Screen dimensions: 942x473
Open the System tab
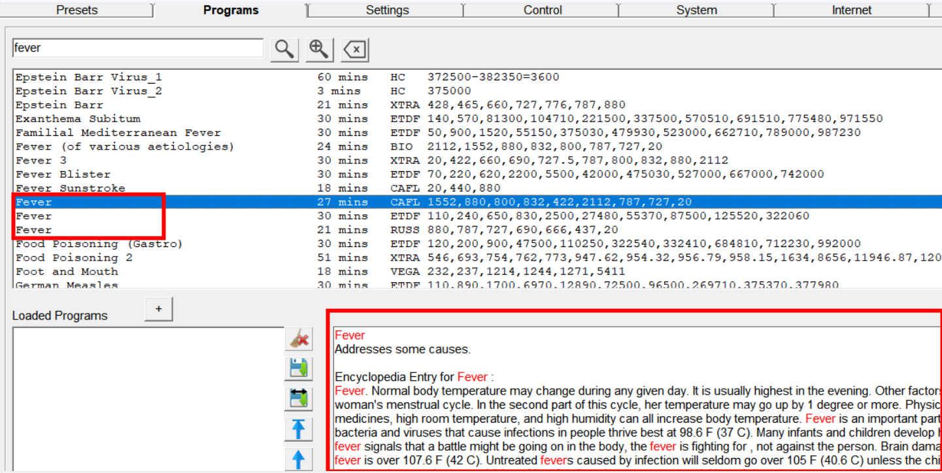pyautogui.click(x=696, y=10)
